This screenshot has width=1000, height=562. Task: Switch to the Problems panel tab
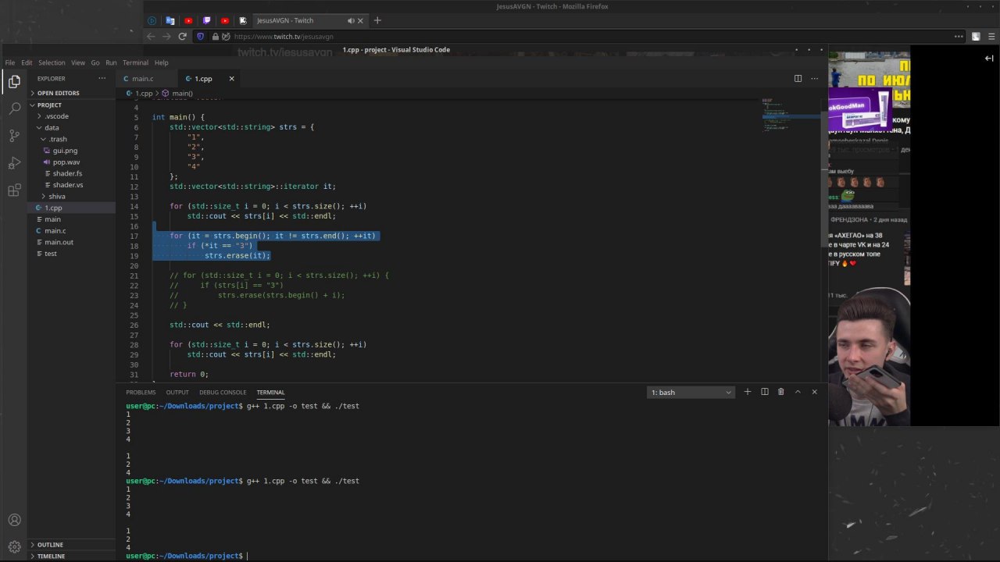click(141, 393)
